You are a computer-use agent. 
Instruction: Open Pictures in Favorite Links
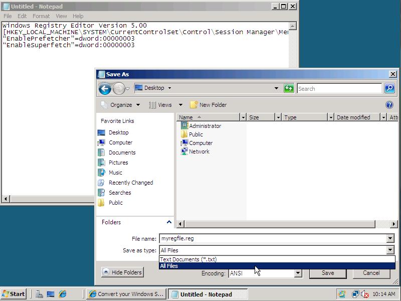click(x=118, y=163)
